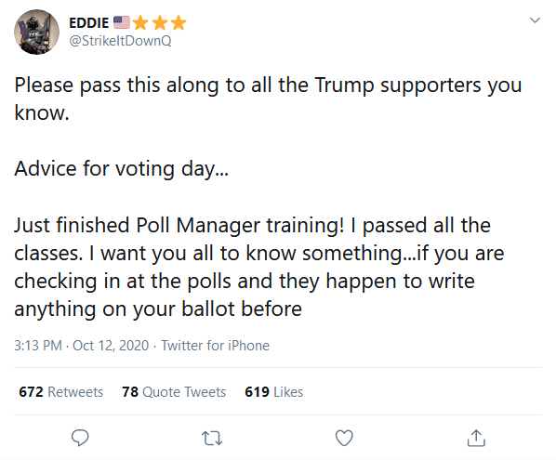Screen dimensions: 556x460
Task: Click the last gold star in the name
Action: pos(179,22)
